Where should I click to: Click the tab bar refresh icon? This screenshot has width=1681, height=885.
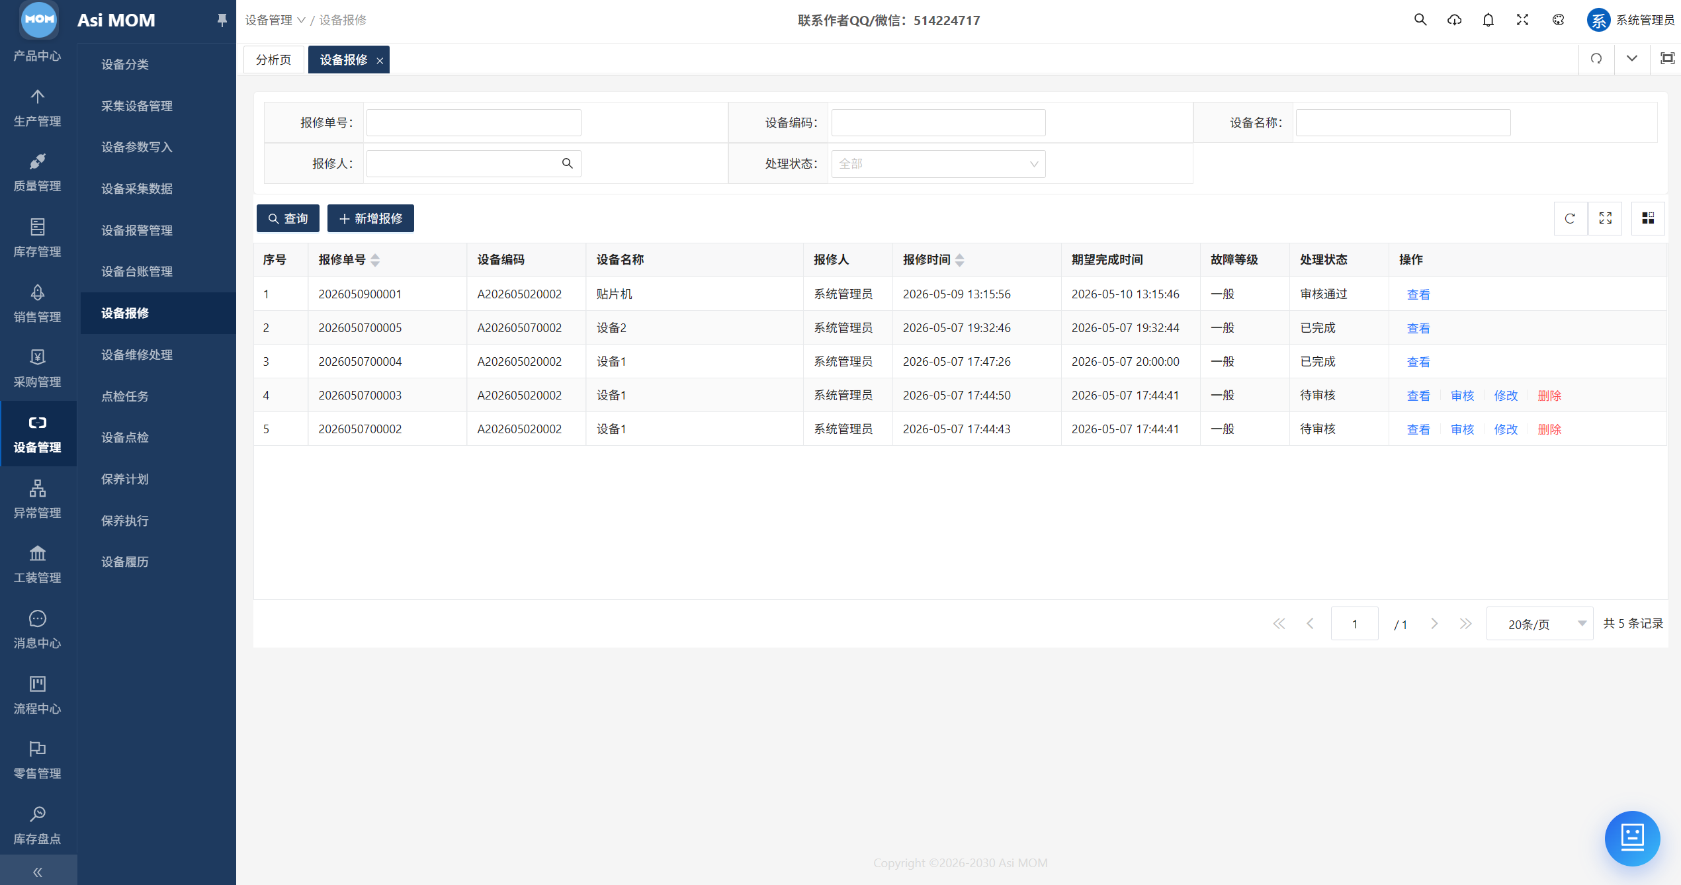point(1596,59)
